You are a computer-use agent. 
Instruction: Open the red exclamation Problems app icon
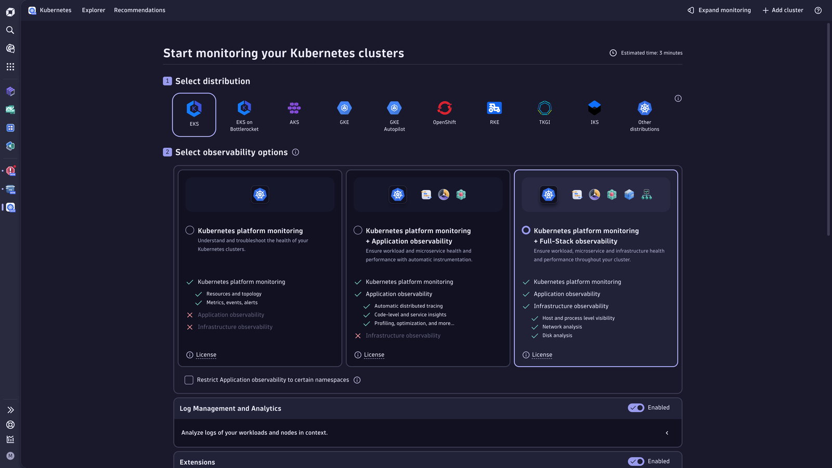tap(10, 171)
